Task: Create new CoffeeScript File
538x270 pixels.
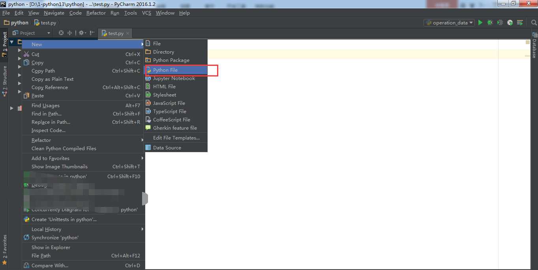Action: pos(176,119)
